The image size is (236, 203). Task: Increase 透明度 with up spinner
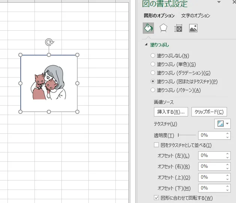coord(227,133)
